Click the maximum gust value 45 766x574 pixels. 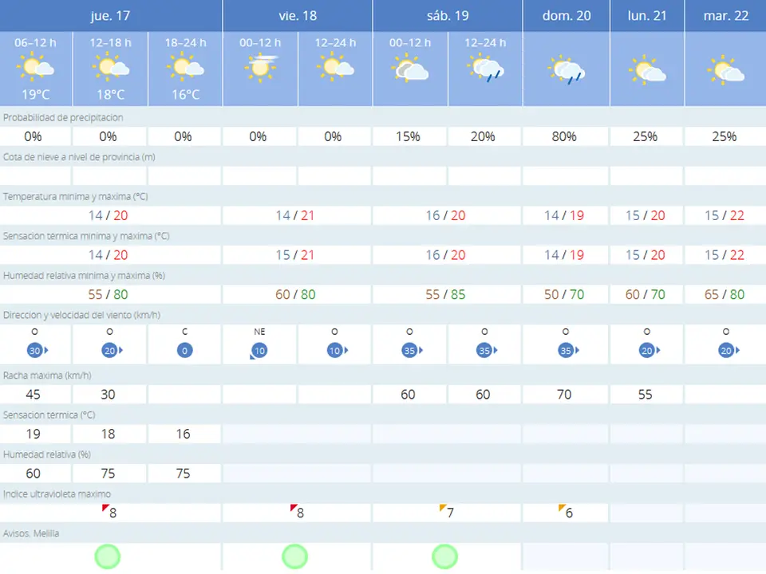(x=34, y=395)
